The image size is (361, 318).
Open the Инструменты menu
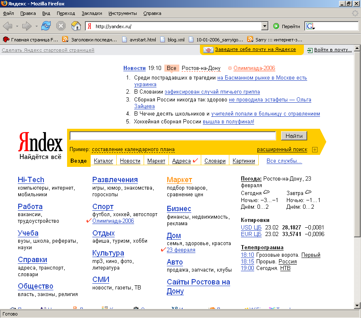tap(123, 13)
